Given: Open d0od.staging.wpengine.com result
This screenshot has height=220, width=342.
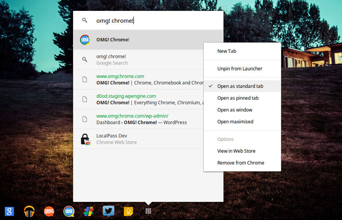Looking at the screenshot, I should click(x=126, y=96).
